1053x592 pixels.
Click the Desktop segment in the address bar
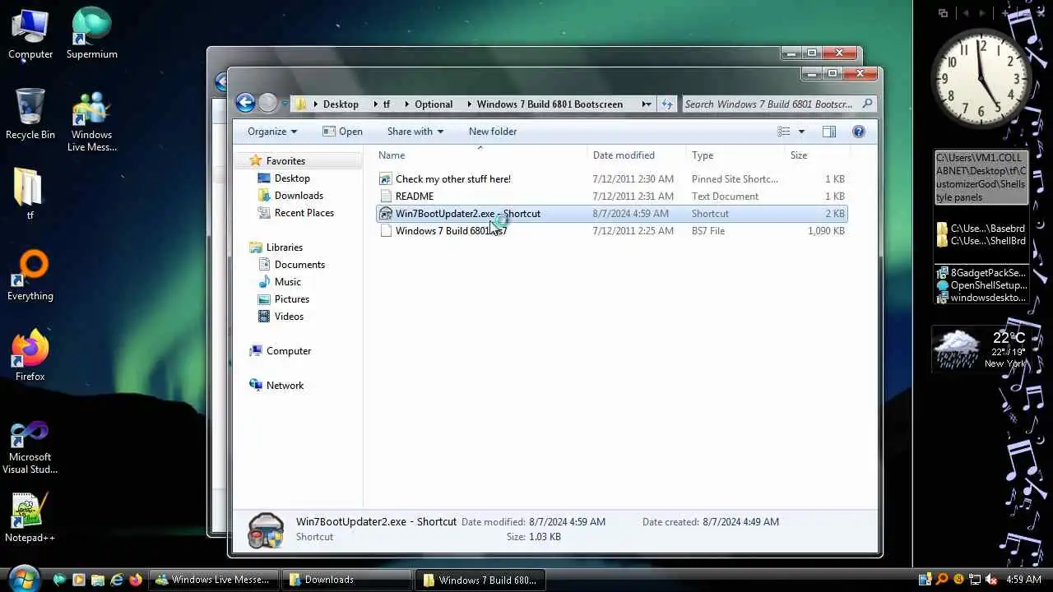click(x=341, y=104)
